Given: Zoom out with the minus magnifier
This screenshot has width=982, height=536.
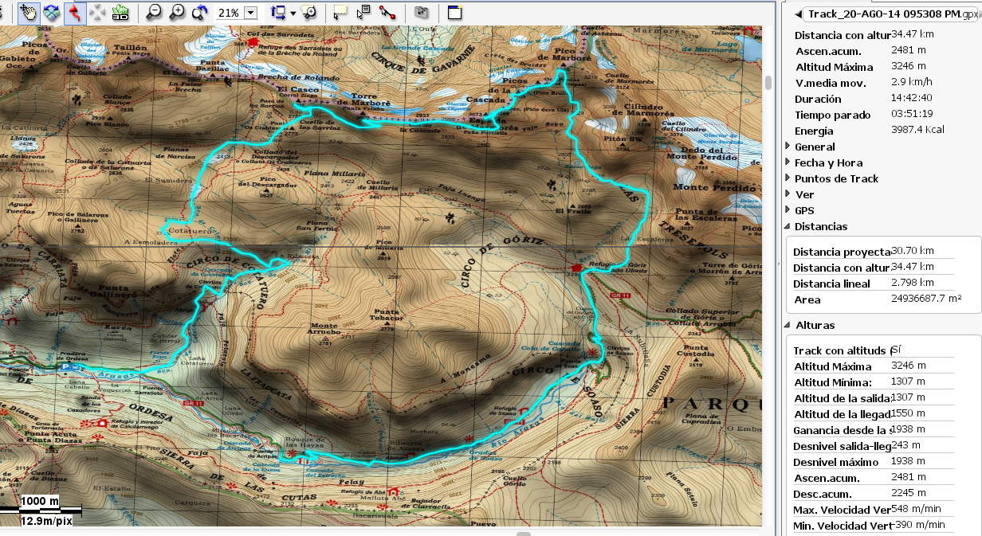Looking at the screenshot, I should (x=154, y=13).
